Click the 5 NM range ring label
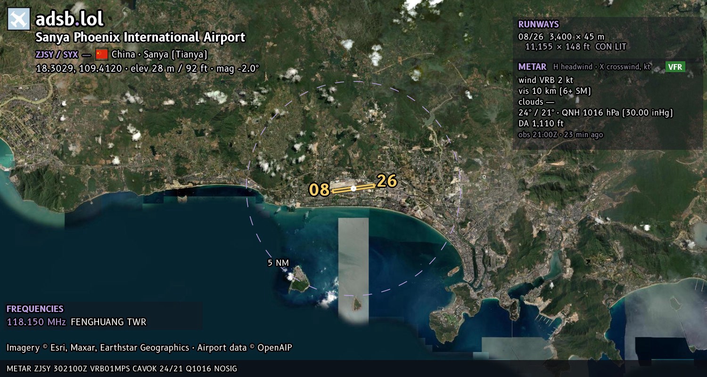 (x=278, y=263)
